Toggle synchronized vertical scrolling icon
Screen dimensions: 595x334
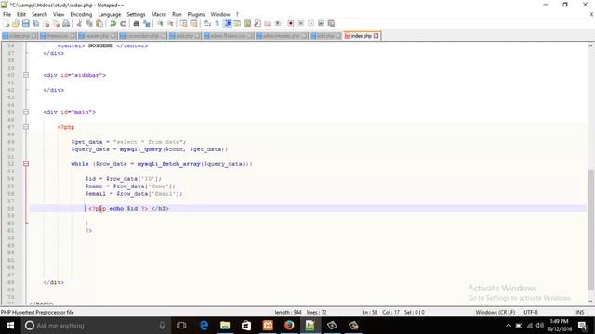(184, 23)
